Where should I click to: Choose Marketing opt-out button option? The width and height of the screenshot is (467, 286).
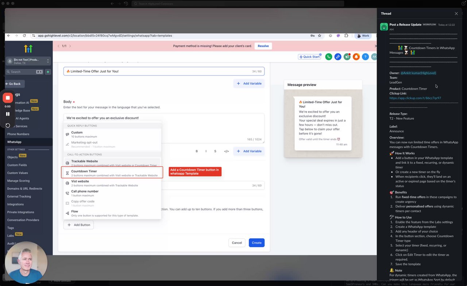(112, 144)
